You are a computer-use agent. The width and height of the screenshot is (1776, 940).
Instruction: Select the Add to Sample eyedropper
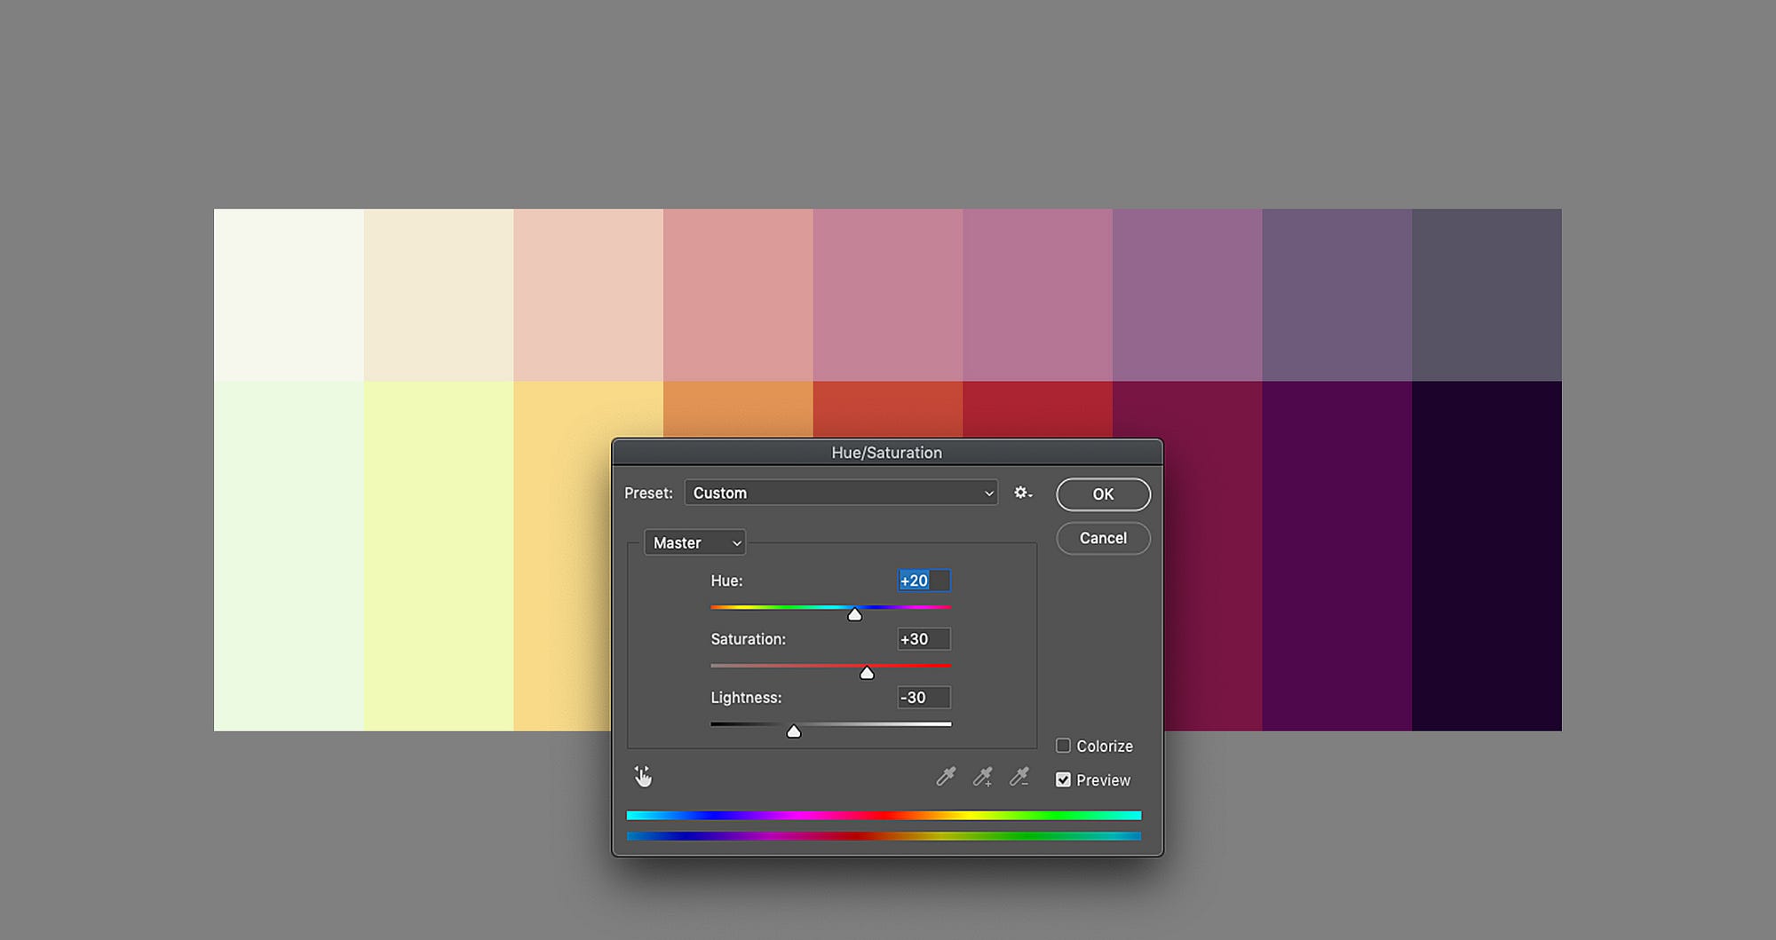982,778
